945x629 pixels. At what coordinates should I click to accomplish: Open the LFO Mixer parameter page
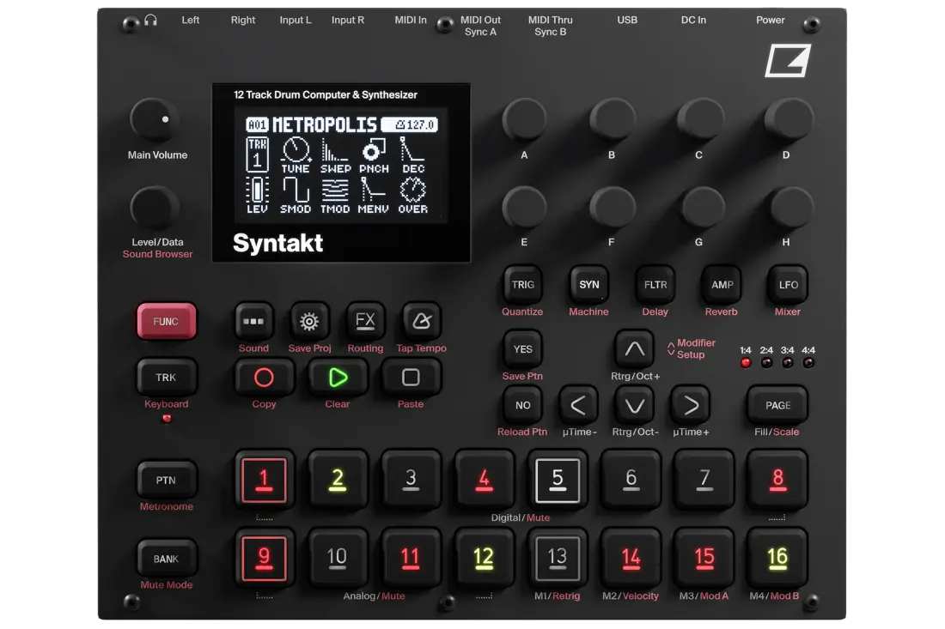pos(789,285)
